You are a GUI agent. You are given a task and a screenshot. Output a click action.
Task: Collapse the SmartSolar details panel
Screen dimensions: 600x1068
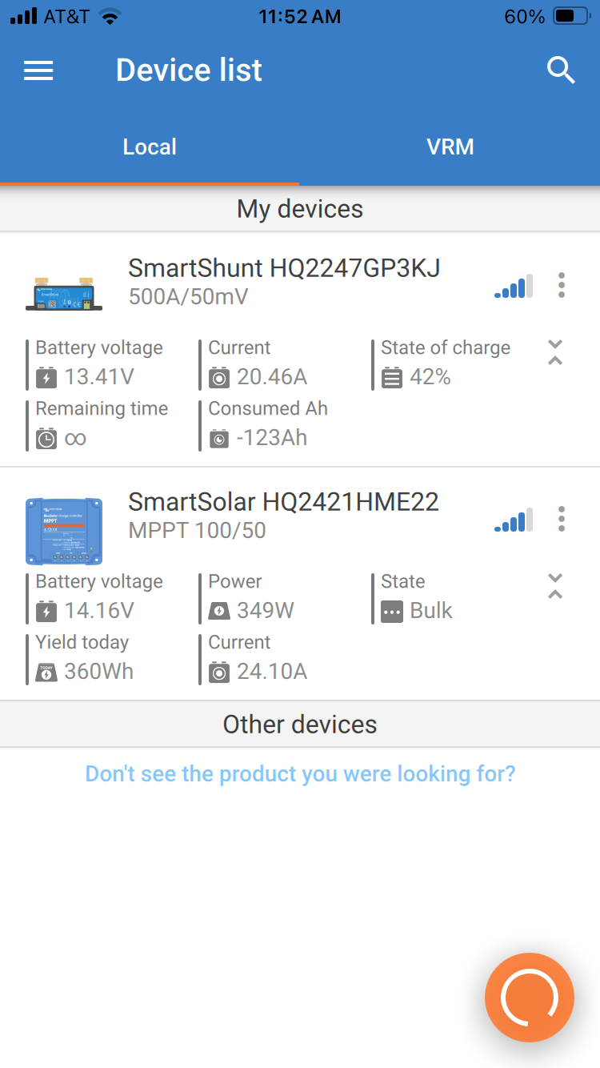click(555, 586)
